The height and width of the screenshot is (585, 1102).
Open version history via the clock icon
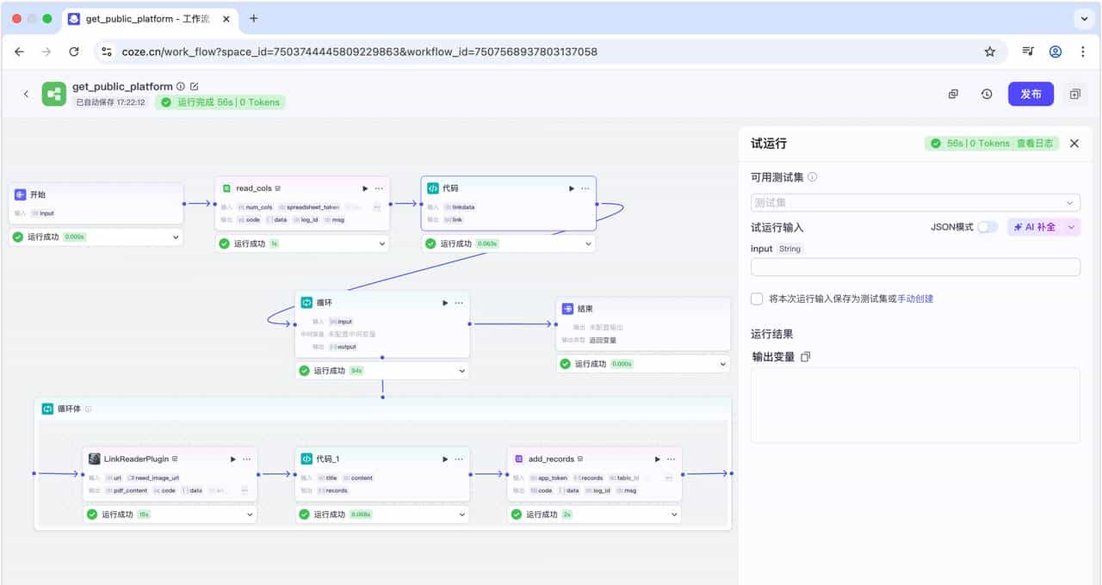[x=987, y=94]
